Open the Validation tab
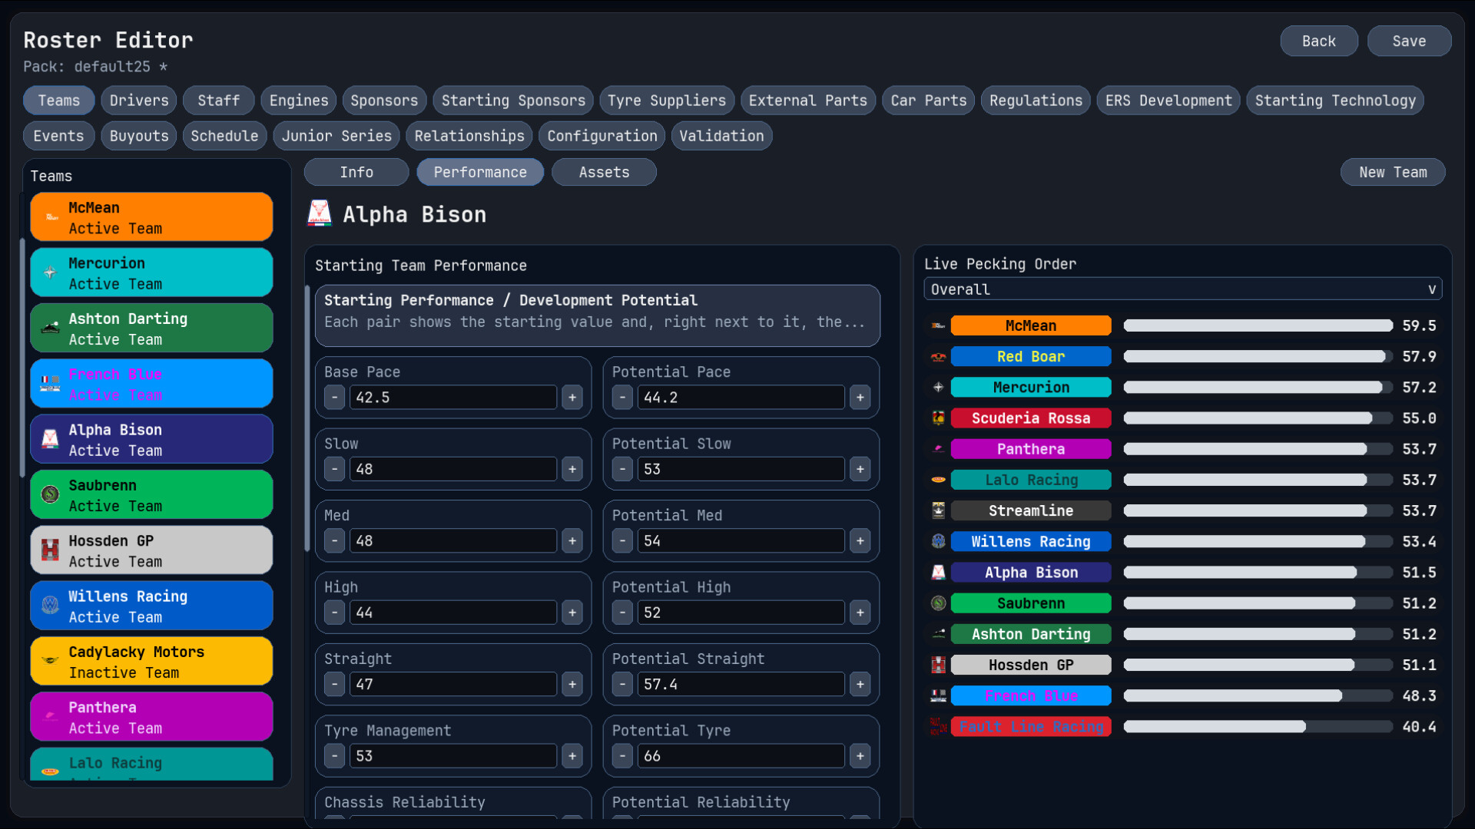Image resolution: width=1475 pixels, height=829 pixels. point(721,136)
